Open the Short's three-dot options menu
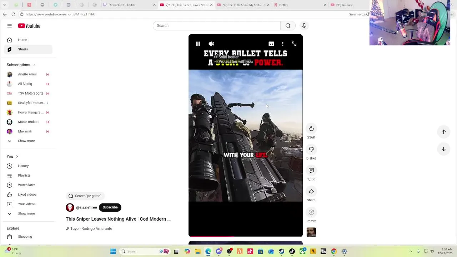Viewport: 457px width, 257px height. (283, 44)
